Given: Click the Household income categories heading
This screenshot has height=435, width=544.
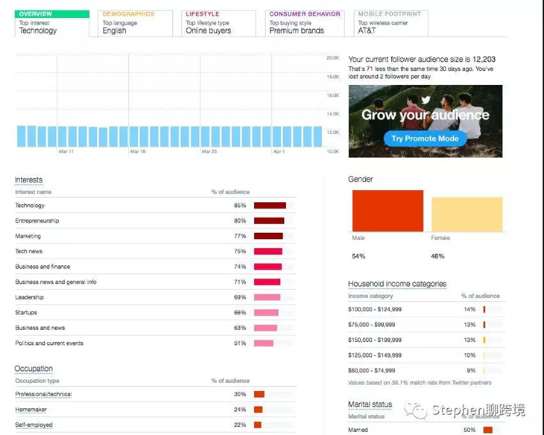Looking at the screenshot, I should click(397, 284).
